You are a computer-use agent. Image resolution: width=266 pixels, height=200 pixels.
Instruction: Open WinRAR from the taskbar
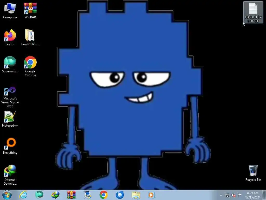click(71, 195)
